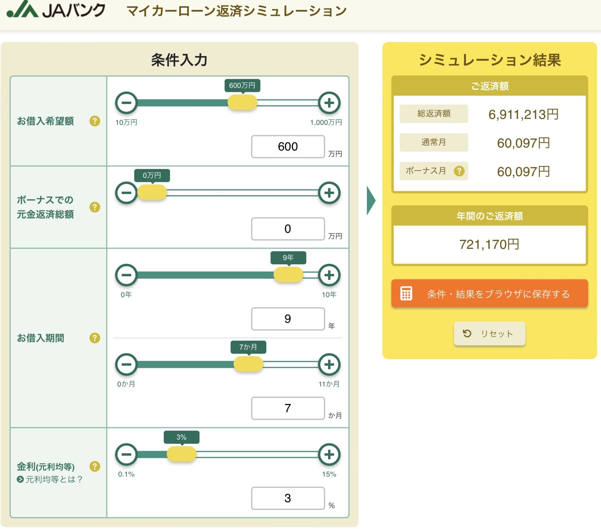Click the 7か月 slider handle
This screenshot has height=529, width=601.
point(248,364)
